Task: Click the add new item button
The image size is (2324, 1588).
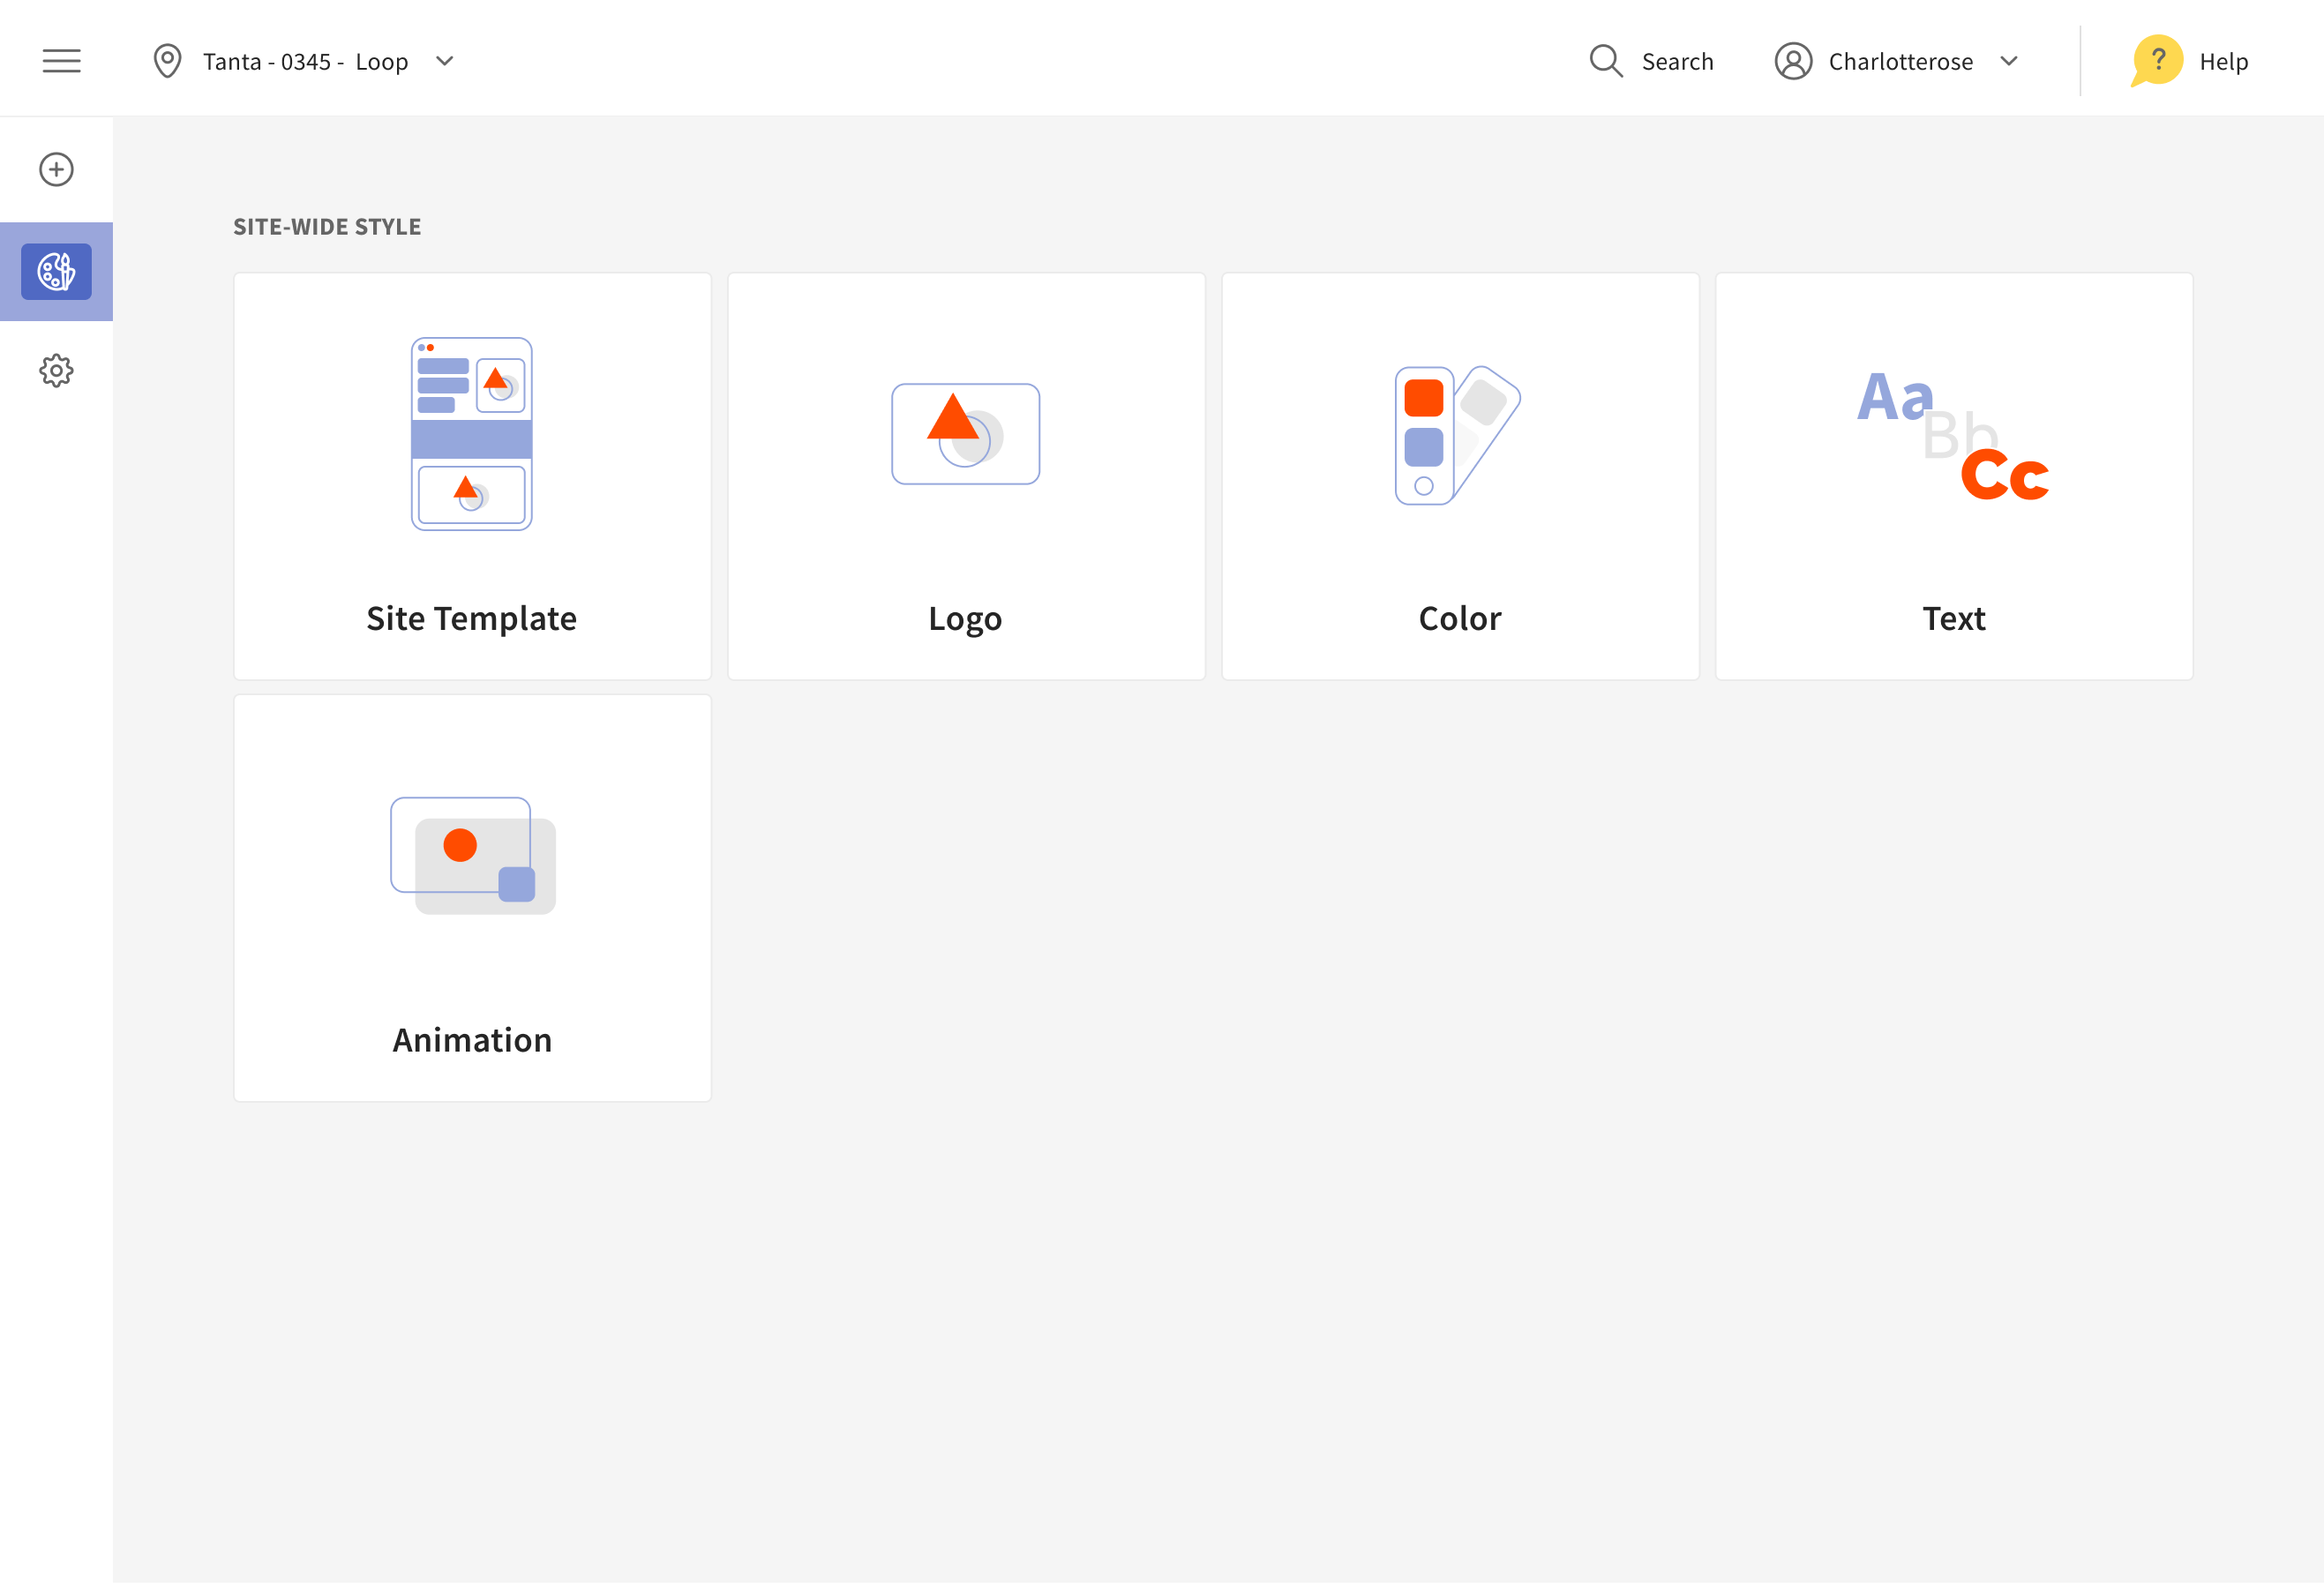Action: pyautogui.click(x=56, y=169)
